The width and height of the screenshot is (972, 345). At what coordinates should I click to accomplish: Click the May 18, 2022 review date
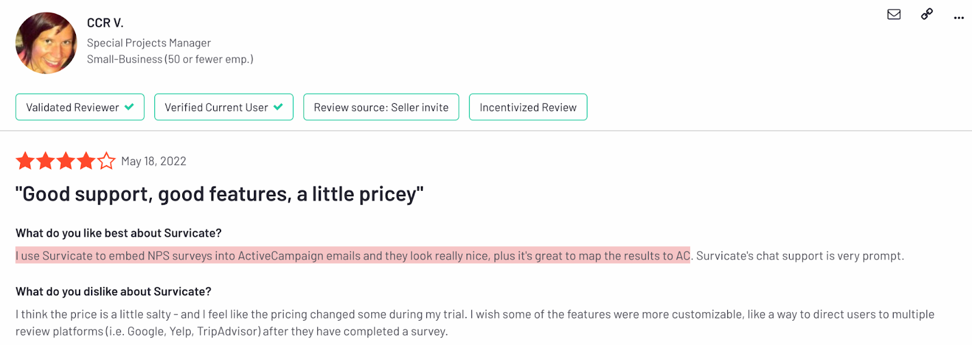click(x=154, y=161)
